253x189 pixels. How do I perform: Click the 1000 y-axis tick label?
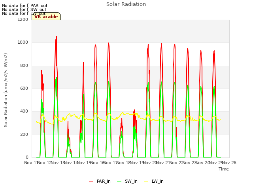click(x=23, y=43)
